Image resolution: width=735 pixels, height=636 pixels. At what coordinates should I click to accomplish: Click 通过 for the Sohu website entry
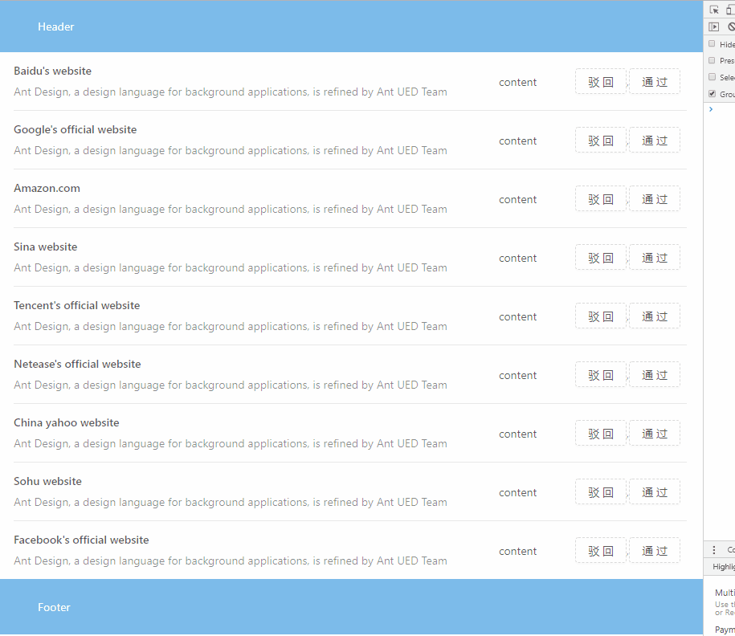[x=655, y=491]
